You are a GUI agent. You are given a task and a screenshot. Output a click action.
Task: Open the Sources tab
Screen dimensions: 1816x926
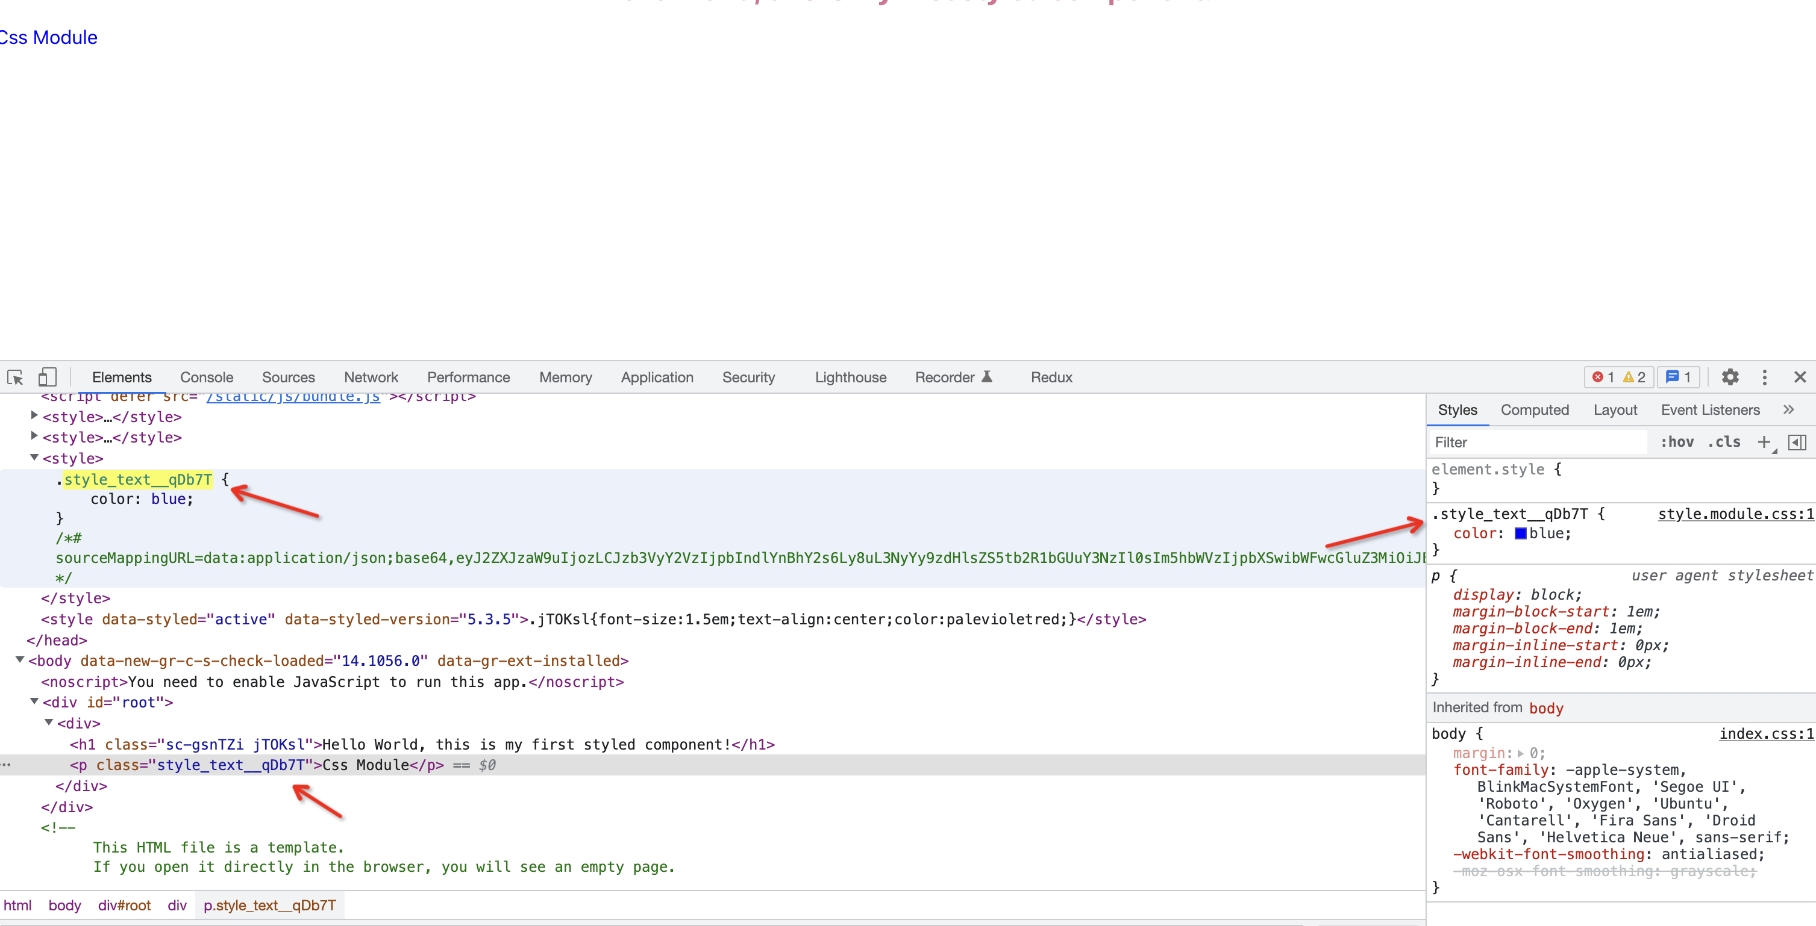tap(289, 378)
